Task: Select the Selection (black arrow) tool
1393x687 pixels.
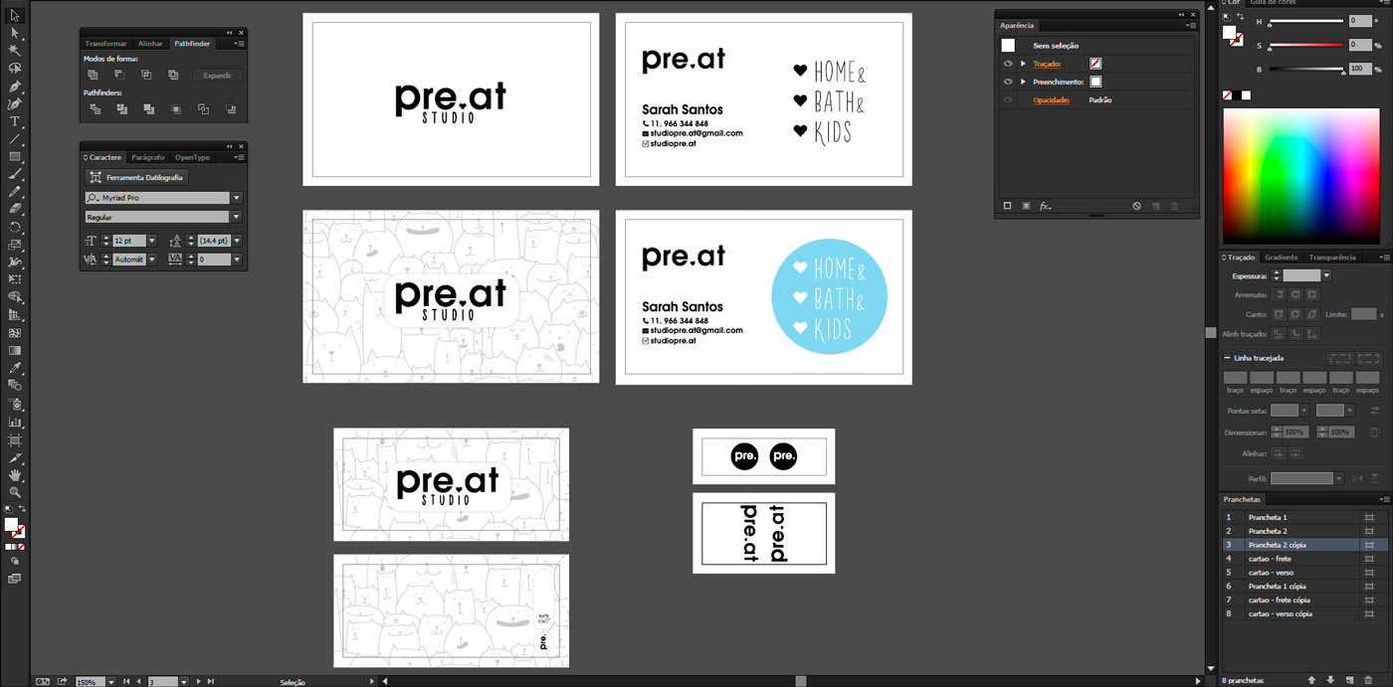Action: pos(15,15)
